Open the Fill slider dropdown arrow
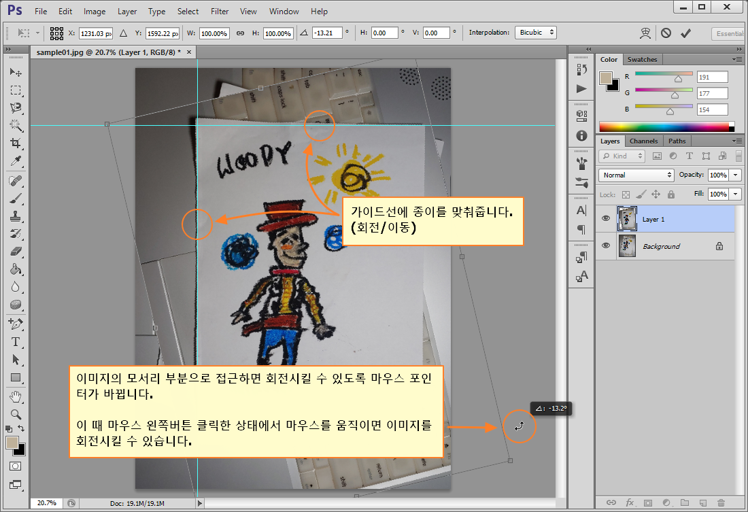 click(x=736, y=194)
